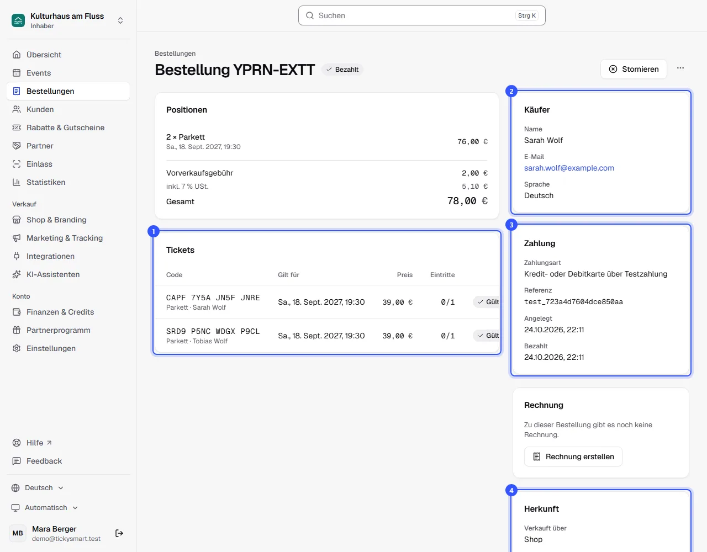Click the Integrationen plug icon
Image resolution: width=707 pixels, height=552 pixels.
[x=17, y=256]
